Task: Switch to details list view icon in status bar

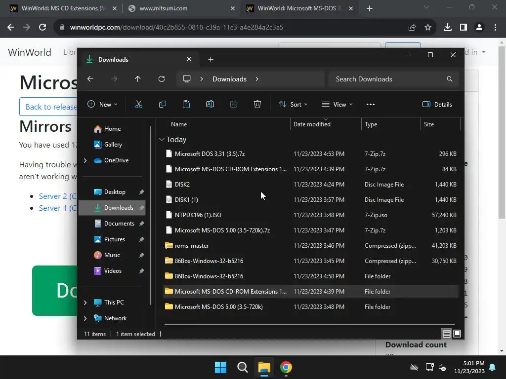Action: pos(446,334)
